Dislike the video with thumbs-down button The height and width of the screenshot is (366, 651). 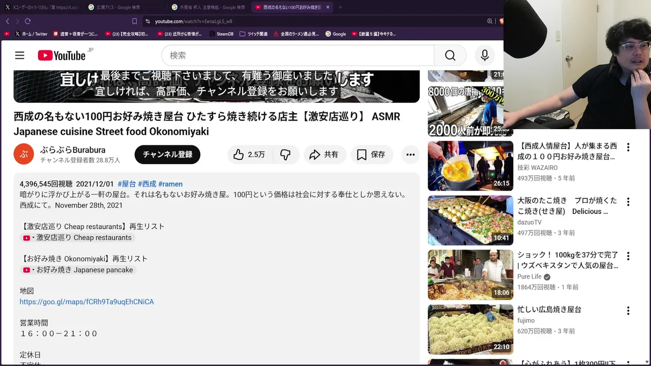tap(285, 155)
